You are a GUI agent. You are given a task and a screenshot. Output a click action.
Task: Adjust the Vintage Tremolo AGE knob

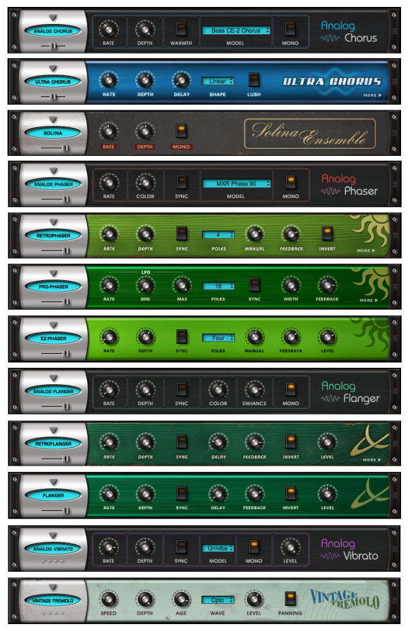coord(181,599)
